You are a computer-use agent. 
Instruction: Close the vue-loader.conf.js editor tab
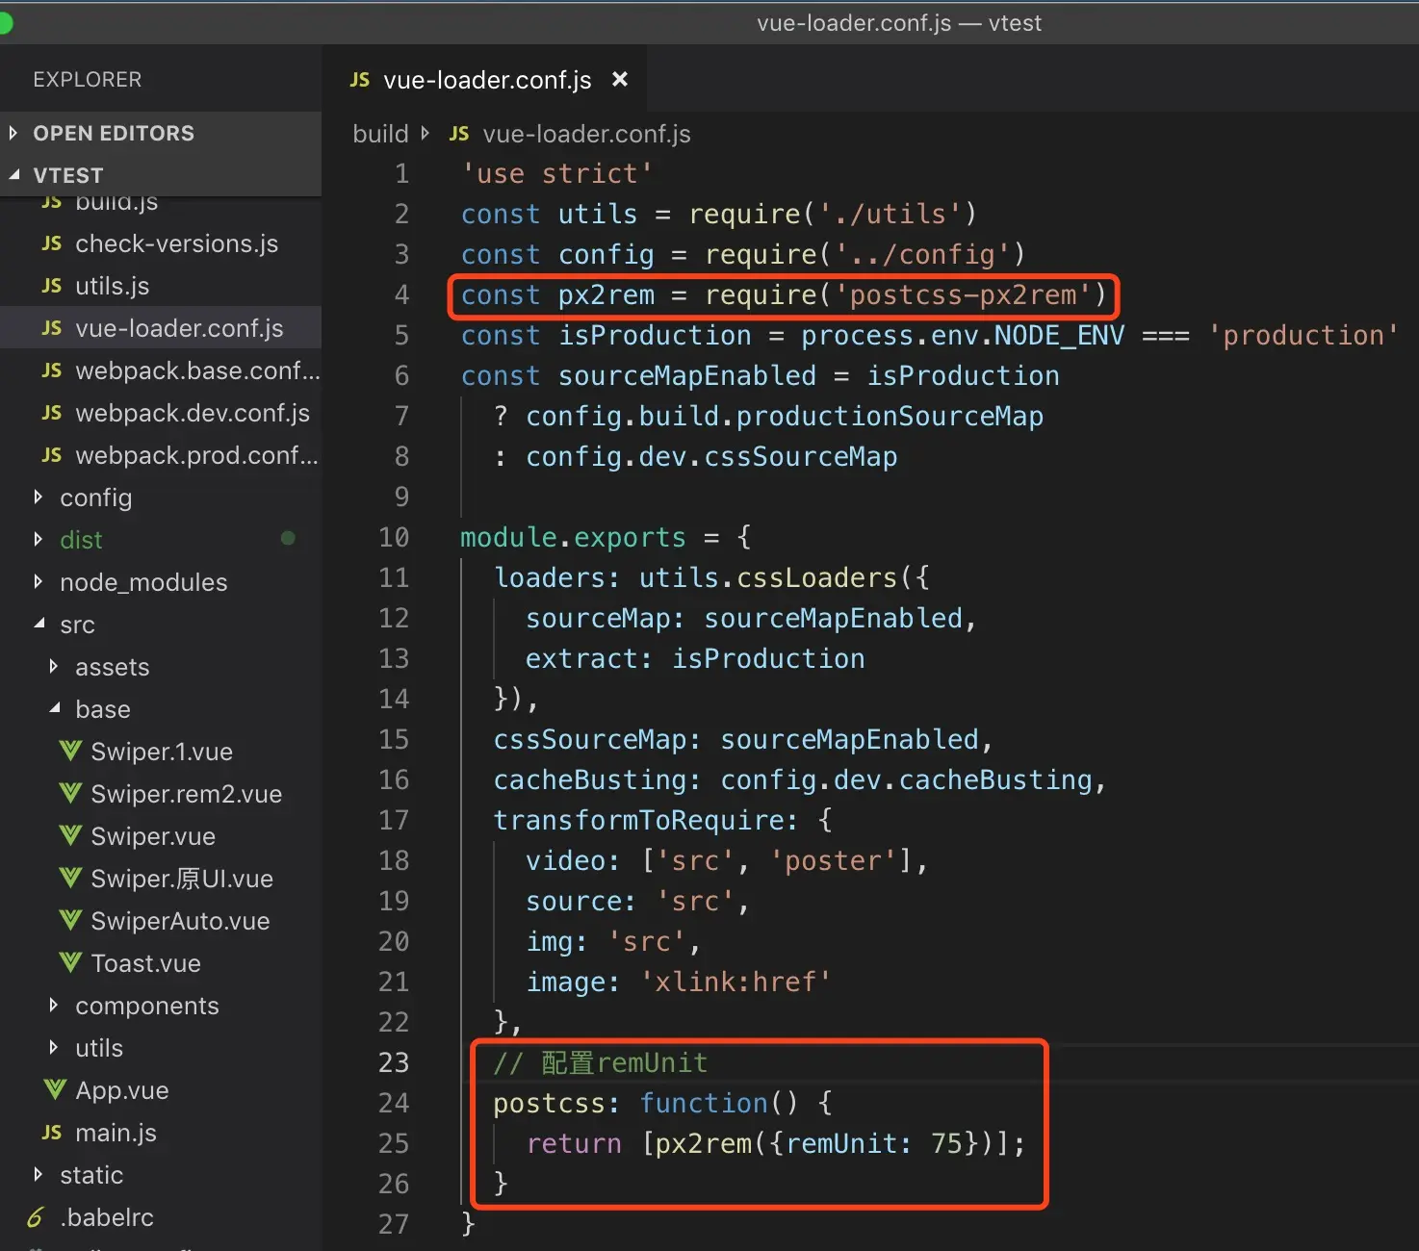620,80
